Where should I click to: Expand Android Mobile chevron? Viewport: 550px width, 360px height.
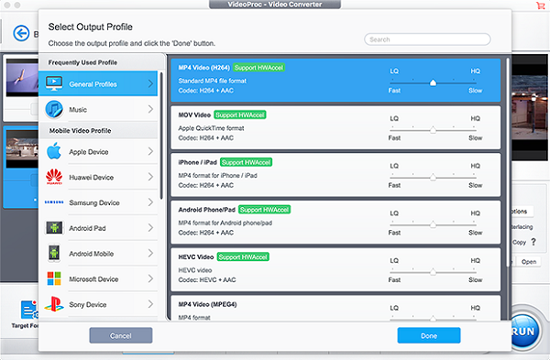pyautogui.click(x=150, y=253)
